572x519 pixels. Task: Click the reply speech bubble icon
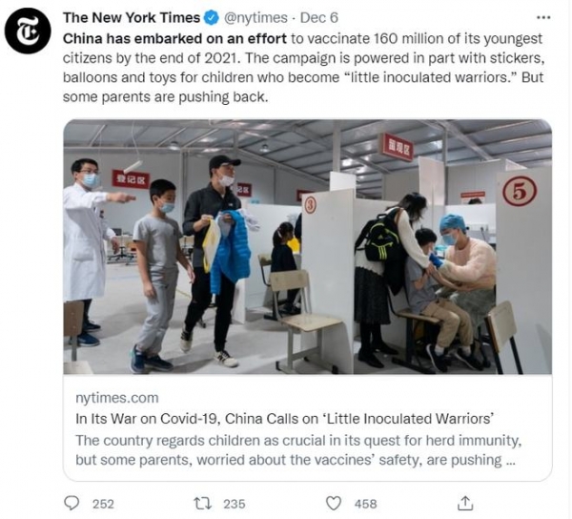click(71, 503)
